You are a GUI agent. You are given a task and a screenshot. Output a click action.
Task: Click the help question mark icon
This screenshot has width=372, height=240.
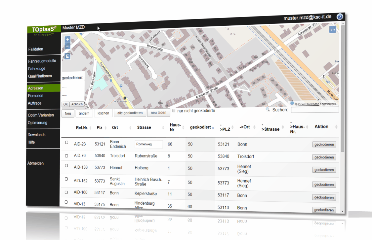pos(340,17)
